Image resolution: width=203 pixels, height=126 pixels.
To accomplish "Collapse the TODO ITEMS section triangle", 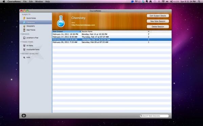I will [21, 42].
